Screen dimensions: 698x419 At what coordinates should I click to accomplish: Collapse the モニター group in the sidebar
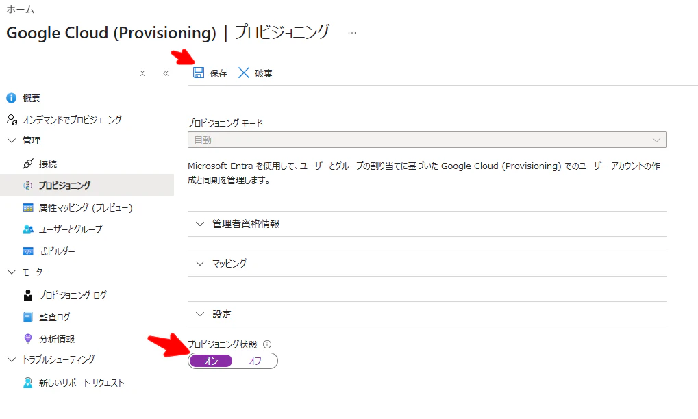pos(12,272)
